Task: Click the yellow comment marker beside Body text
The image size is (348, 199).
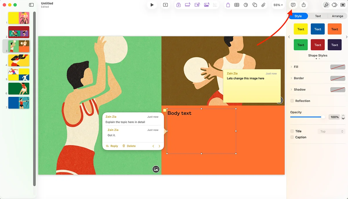Action: tap(165, 110)
